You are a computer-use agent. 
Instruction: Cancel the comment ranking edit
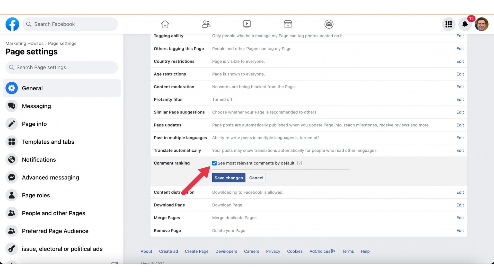(256, 178)
